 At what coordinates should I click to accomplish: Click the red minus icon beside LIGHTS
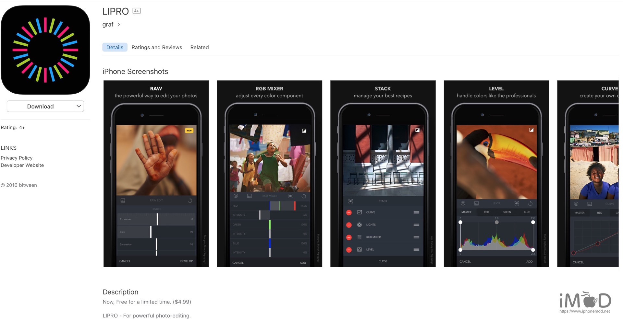tap(349, 225)
